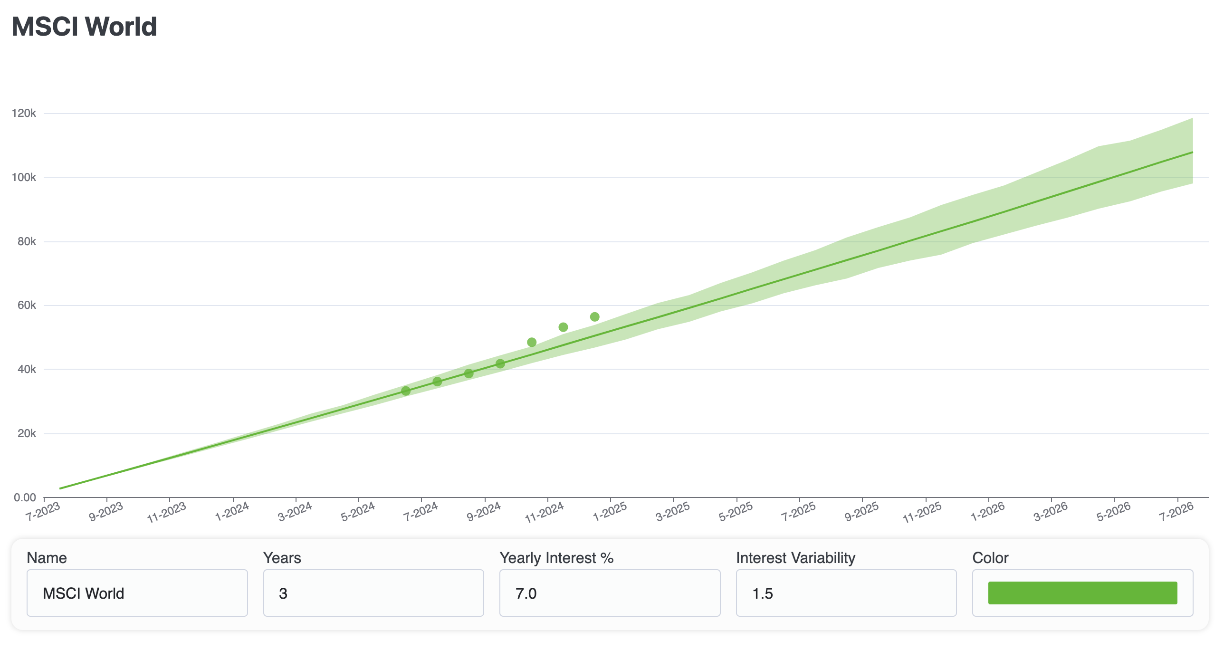1224x650 pixels.
Task: Click the 11-2023 x-axis label
Action: pos(166,513)
